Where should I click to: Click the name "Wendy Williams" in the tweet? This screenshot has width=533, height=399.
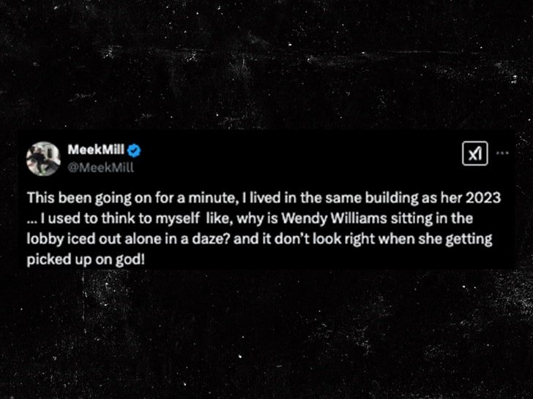335,218
